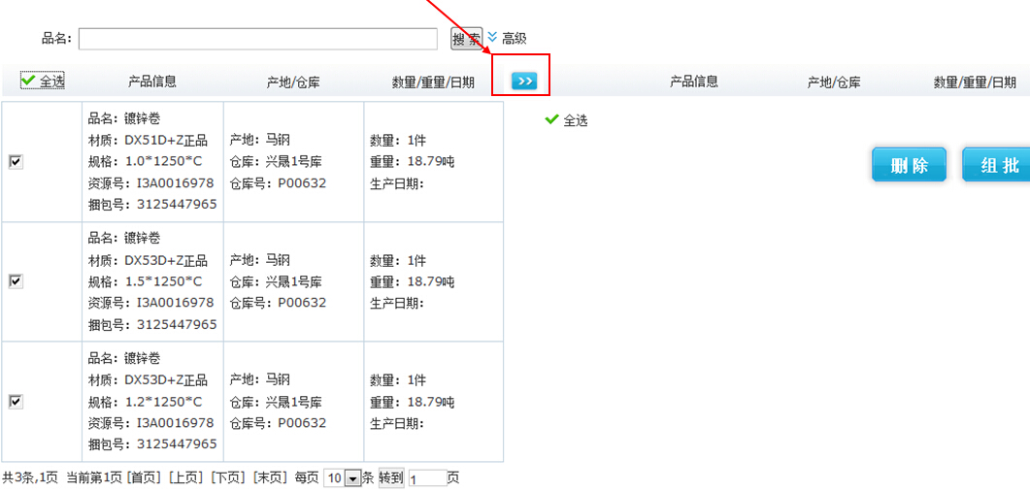Screen dimensions: 1030x492
Task: Click the right panel 全选 checkmark
Action: tap(551, 120)
